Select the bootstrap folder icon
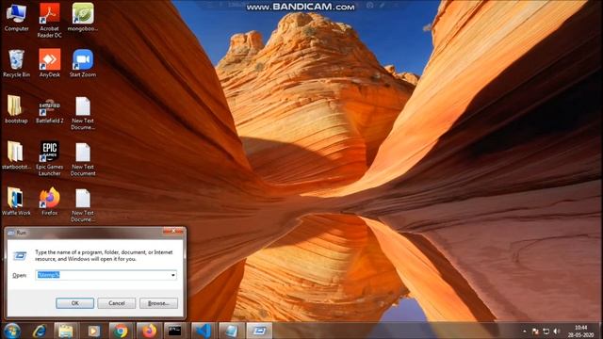This screenshot has height=339, width=603. [16, 109]
